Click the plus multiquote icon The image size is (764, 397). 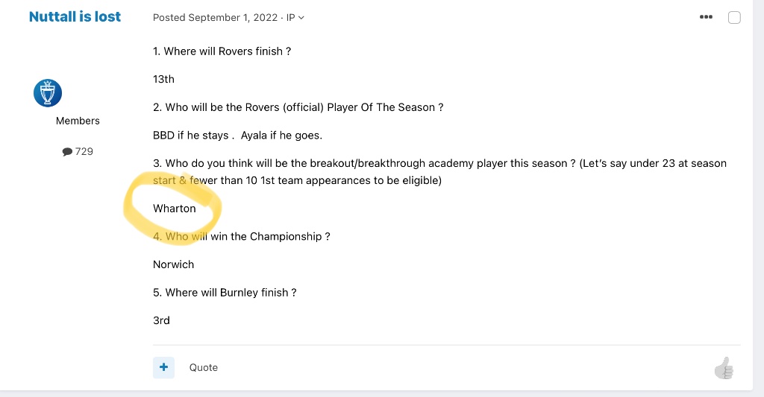pyautogui.click(x=163, y=367)
